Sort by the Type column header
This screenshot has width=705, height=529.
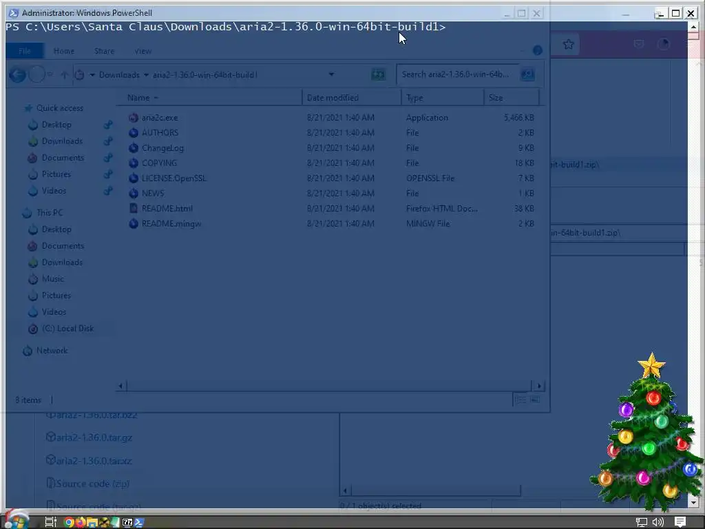pos(443,98)
